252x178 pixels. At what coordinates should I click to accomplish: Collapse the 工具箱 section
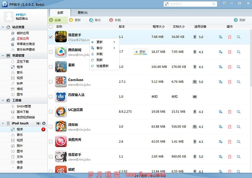pos(3,100)
